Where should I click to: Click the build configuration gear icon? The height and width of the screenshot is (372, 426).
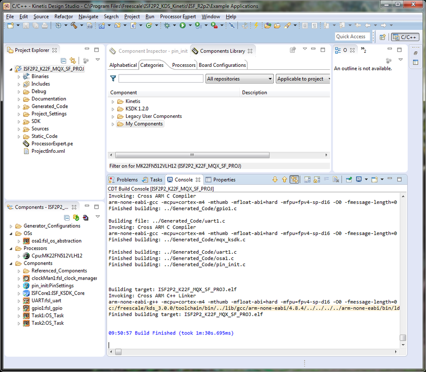58,25
